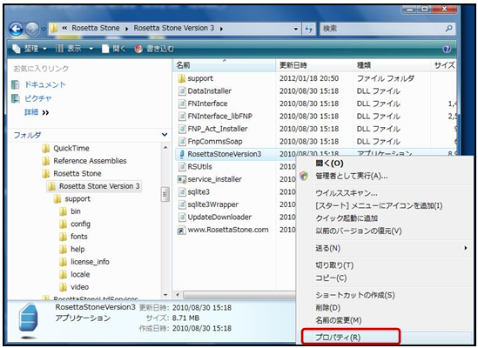Click sqlite3Wrapper file icon
The height and width of the screenshot is (348, 478).
pyautogui.click(x=182, y=204)
